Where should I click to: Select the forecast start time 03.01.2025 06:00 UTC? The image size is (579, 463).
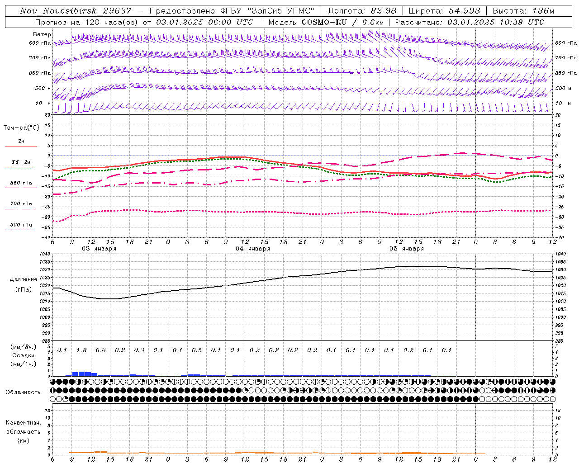(x=204, y=22)
